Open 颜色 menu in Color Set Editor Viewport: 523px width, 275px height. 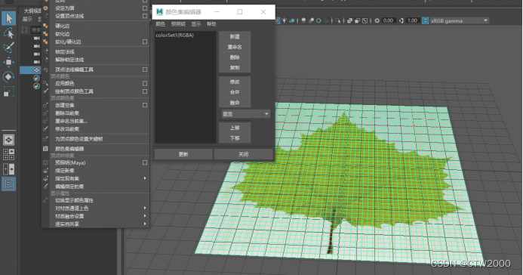[x=161, y=24]
